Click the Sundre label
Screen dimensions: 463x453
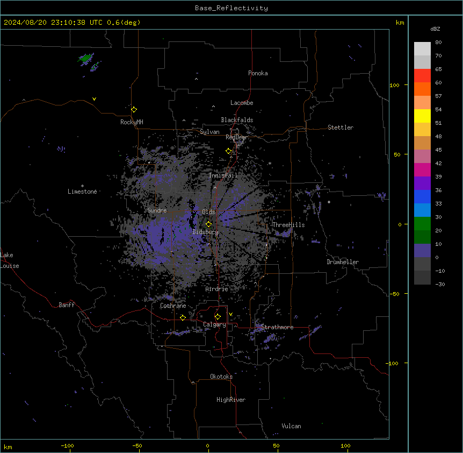coord(157,210)
